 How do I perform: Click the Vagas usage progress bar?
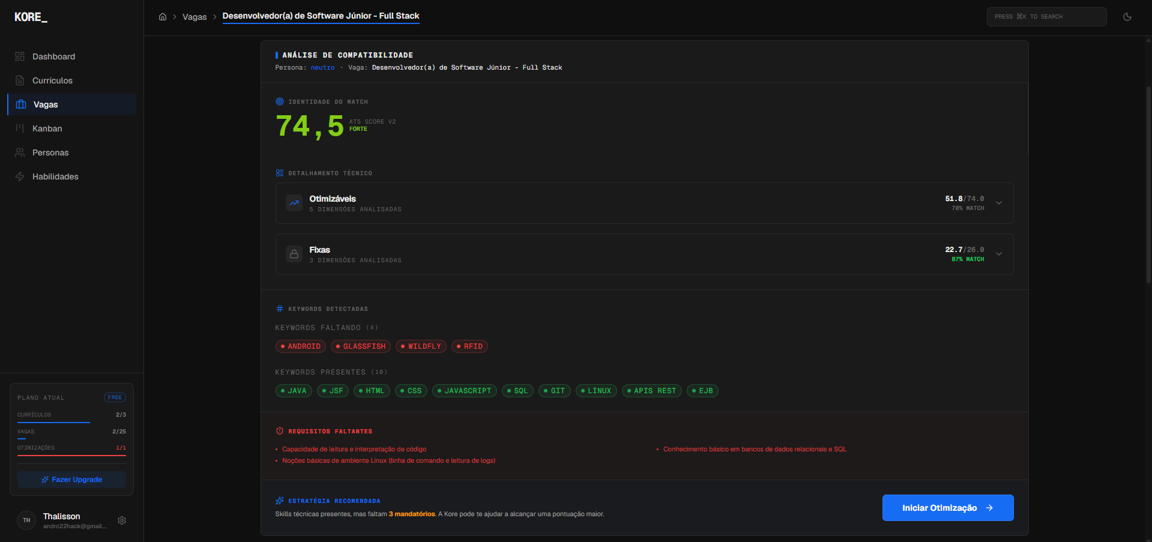[x=71, y=439]
